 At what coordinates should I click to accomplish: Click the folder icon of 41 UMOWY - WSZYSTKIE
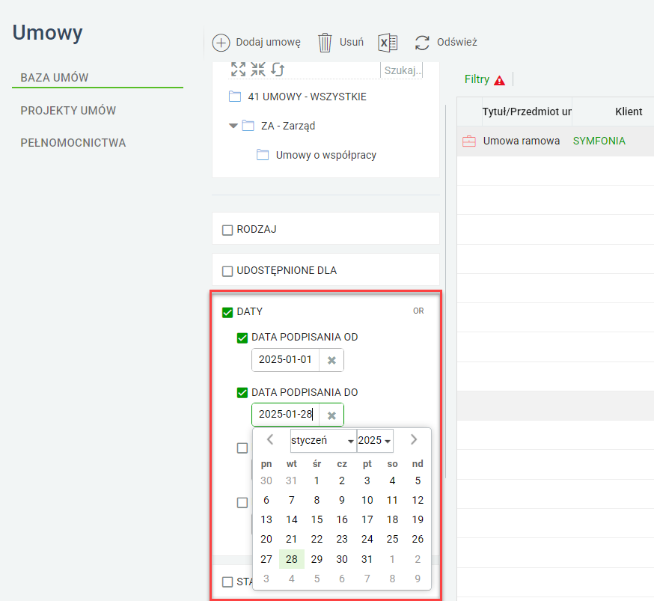point(235,97)
